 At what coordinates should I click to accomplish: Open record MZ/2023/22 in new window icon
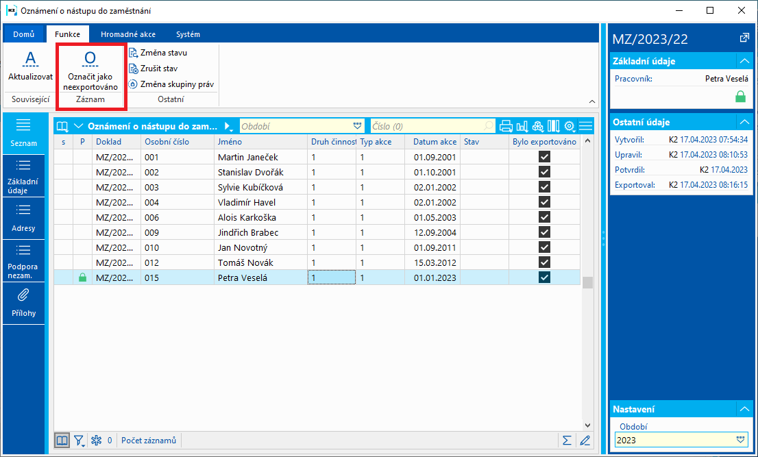(x=744, y=38)
